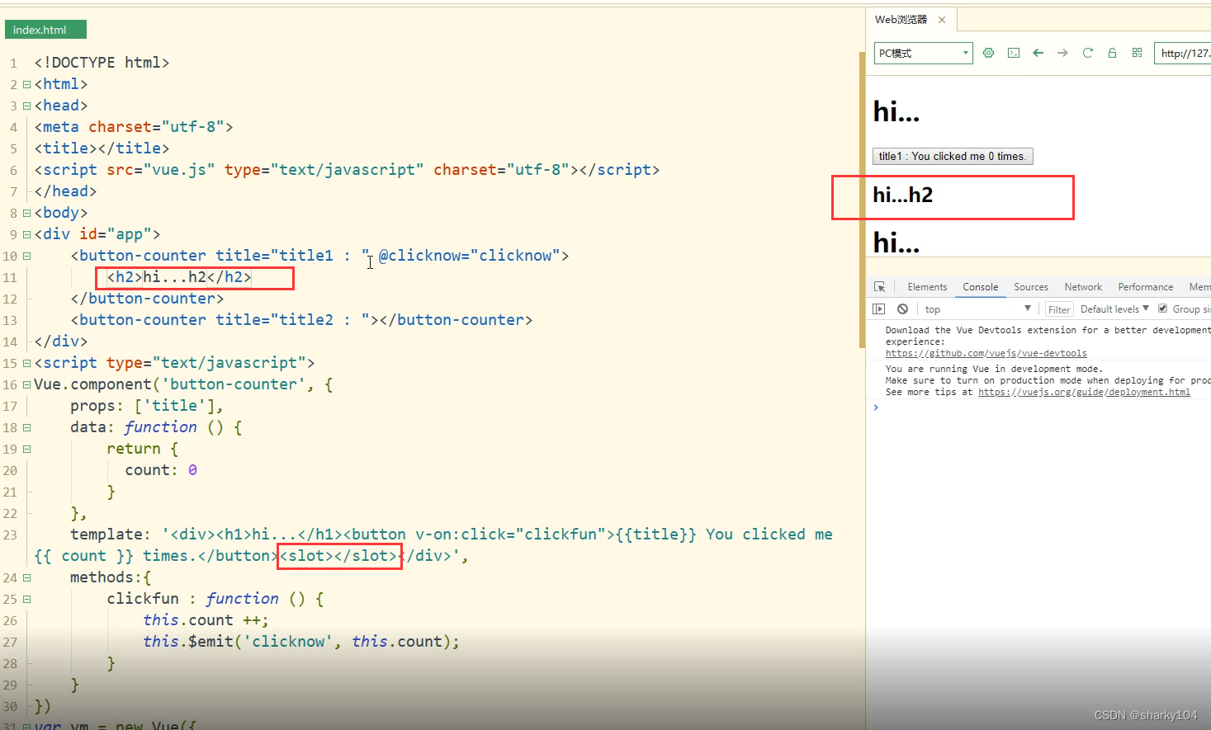Image resolution: width=1211 pixels, height=730 pixels.
Task: Click the hi...h2 heading in the preview
Action: 903,195
